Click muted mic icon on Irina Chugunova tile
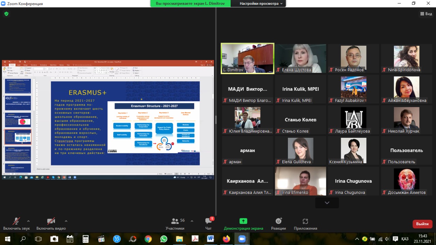Viewport: 436px width, 245px height. coord(331,193)
